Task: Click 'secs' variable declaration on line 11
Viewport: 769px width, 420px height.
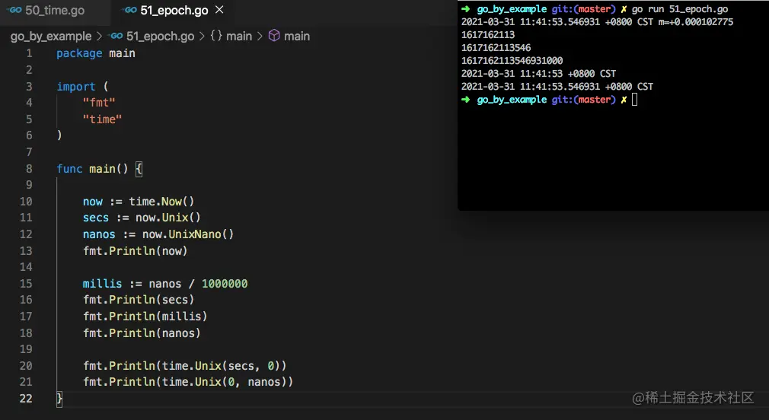Action: [x=96, y=218]
